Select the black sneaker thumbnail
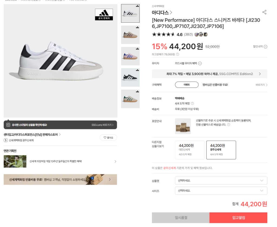This screenshot has width=277, height=227. coord(130,77)
